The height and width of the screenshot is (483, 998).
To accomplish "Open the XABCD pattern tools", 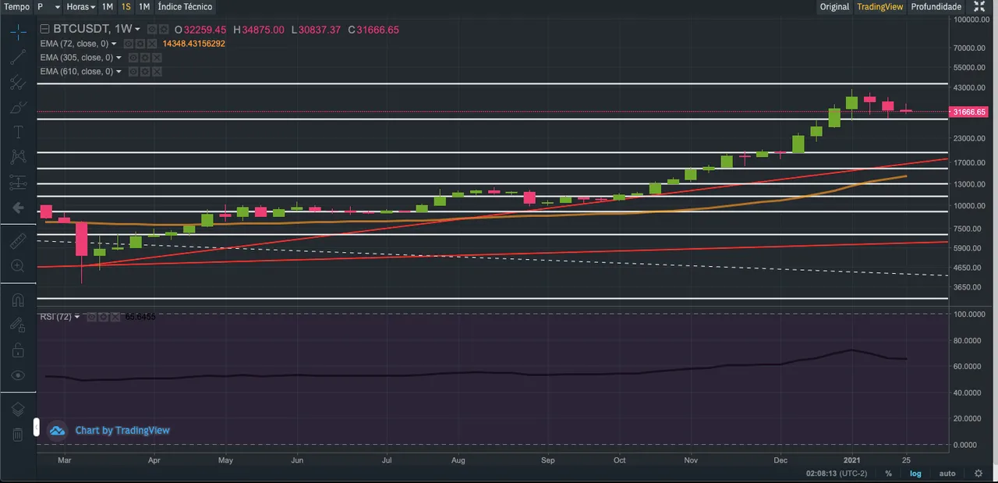I will click(x=18, y=157).
